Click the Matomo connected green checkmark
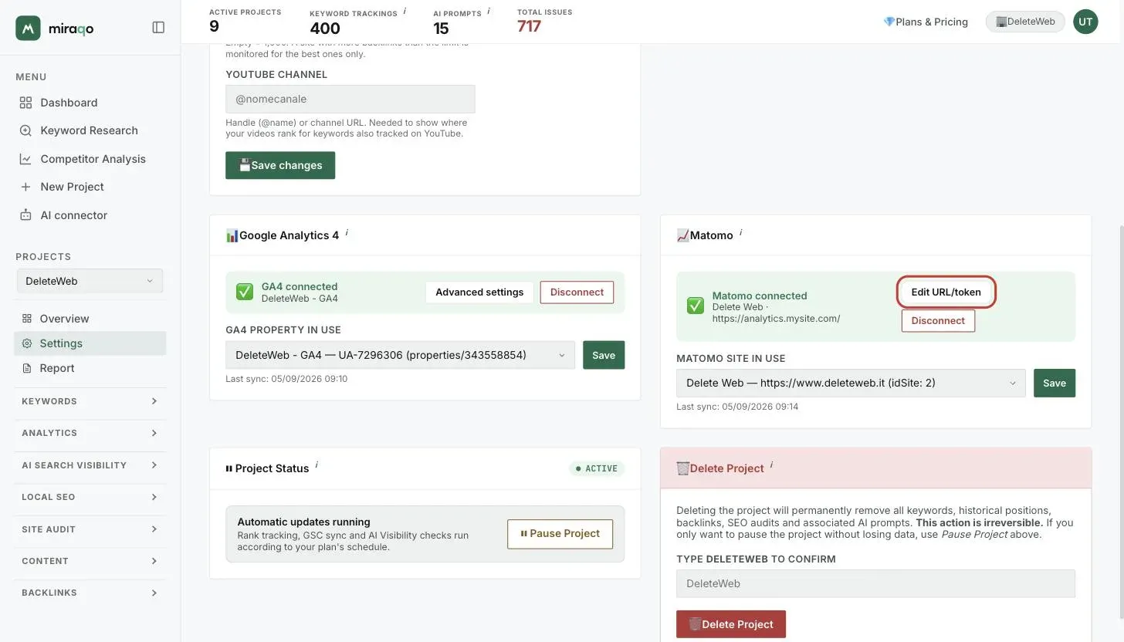The width and height of the screenshot is (1124, 642). [695, 306]
